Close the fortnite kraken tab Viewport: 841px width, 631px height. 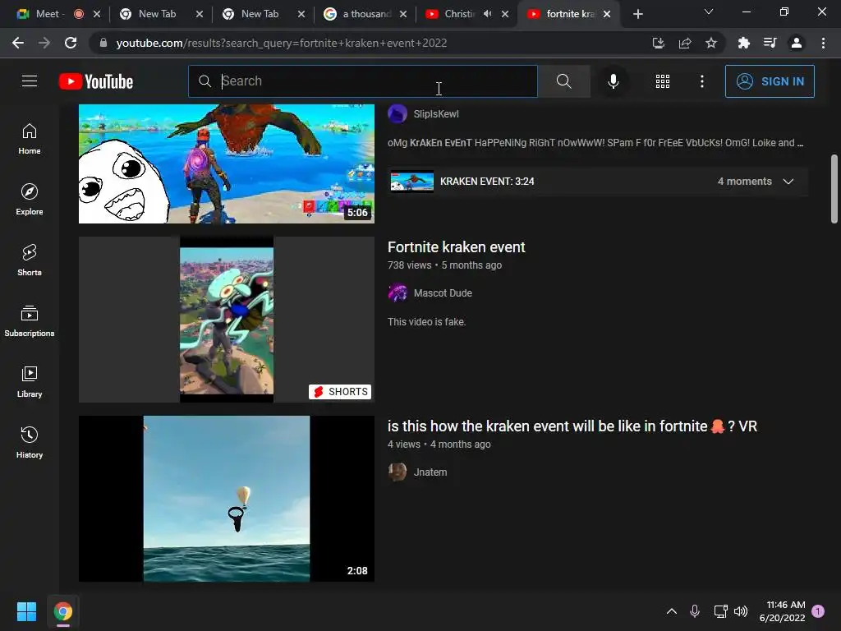[607, 14]
